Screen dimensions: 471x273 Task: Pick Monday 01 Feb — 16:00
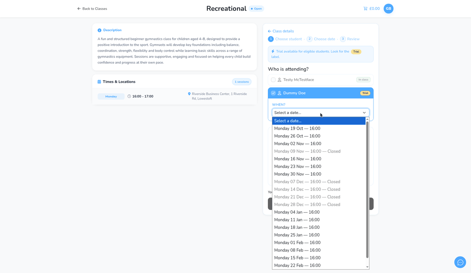tap(319, 243)
